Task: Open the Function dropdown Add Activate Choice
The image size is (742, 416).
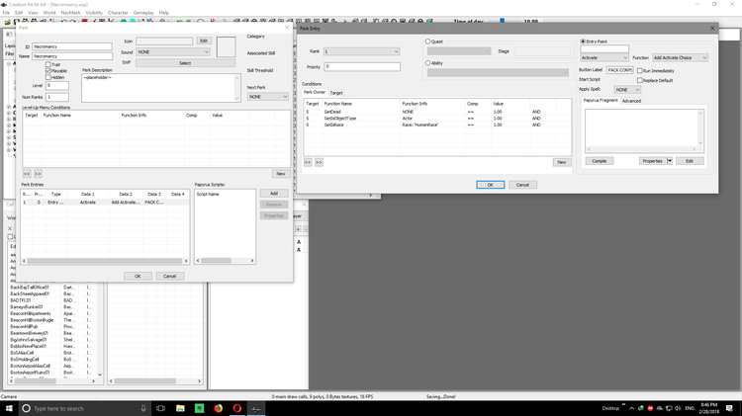Action: click(x=680, y=57)
